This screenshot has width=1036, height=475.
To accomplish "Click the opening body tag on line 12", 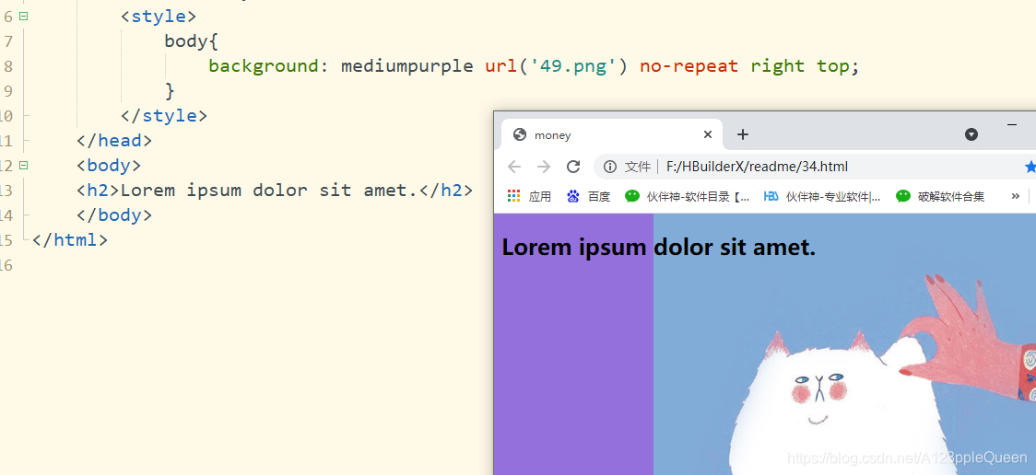I will pyautogui.click(x=109, y=165).
